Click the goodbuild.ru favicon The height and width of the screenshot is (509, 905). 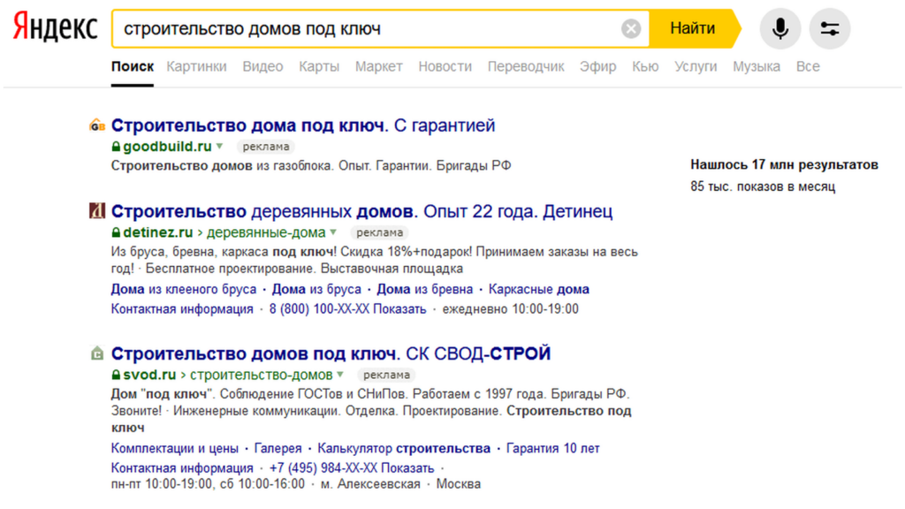click(x=97, y=125)
